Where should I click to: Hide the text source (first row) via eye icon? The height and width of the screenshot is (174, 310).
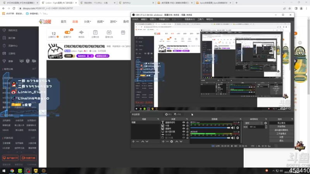183,123
